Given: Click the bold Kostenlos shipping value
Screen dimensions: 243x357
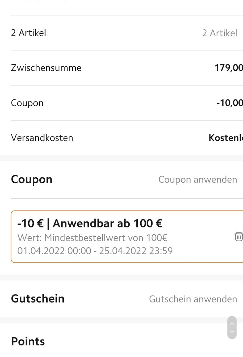Looking at the screenshot, I should tap(226, 138).
